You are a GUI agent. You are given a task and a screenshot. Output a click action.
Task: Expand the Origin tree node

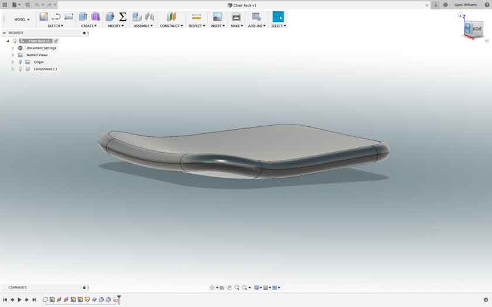pyautogui.click(x=13, y=62)
